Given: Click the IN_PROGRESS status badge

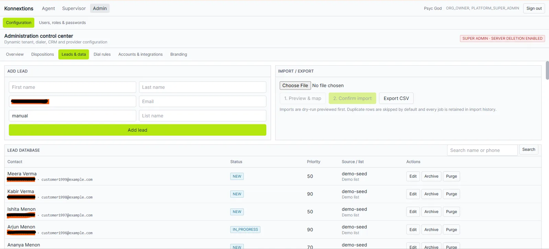Looking at the screenshot, I should 245,229.
